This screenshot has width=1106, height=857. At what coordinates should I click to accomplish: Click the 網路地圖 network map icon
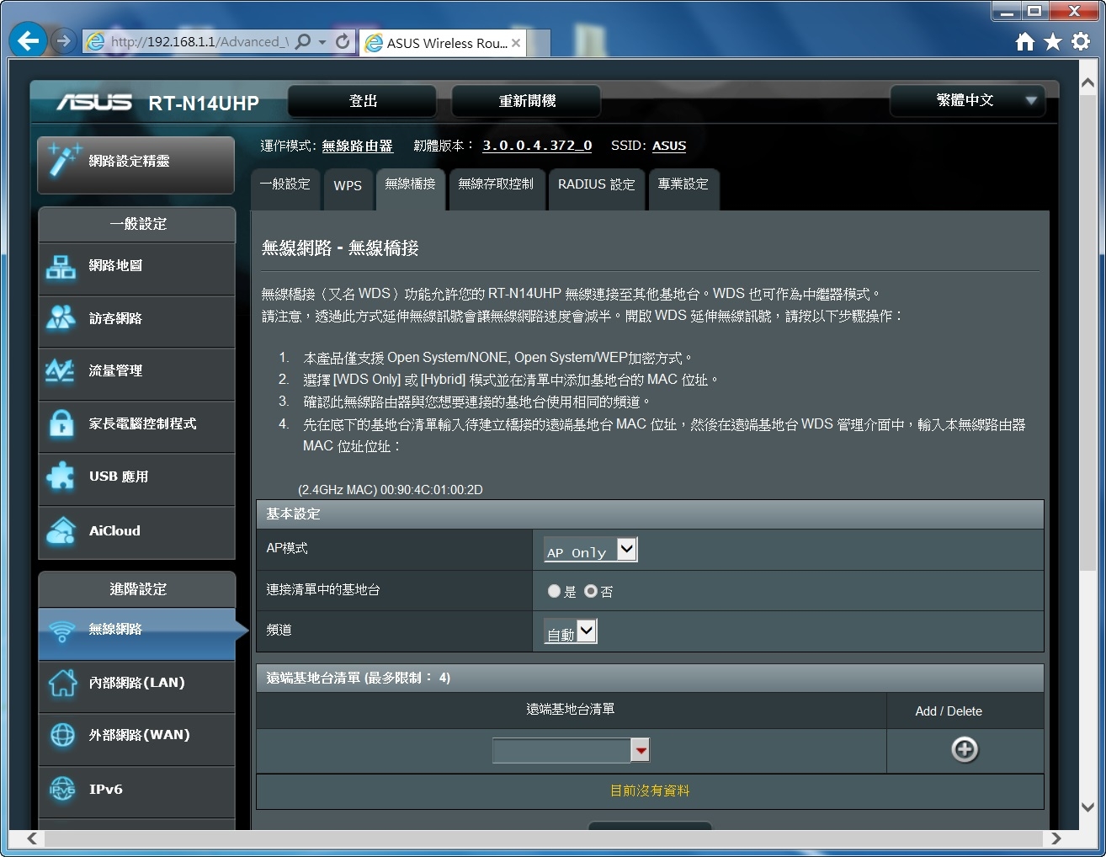tap(61, 267)
